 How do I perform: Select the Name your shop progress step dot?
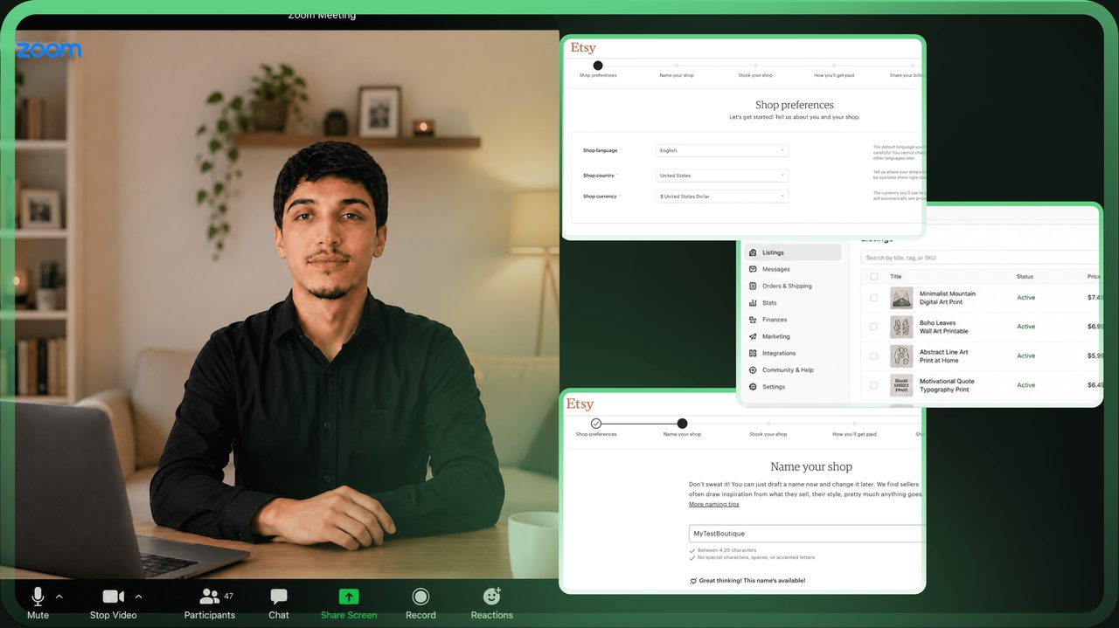coord(682,424)
